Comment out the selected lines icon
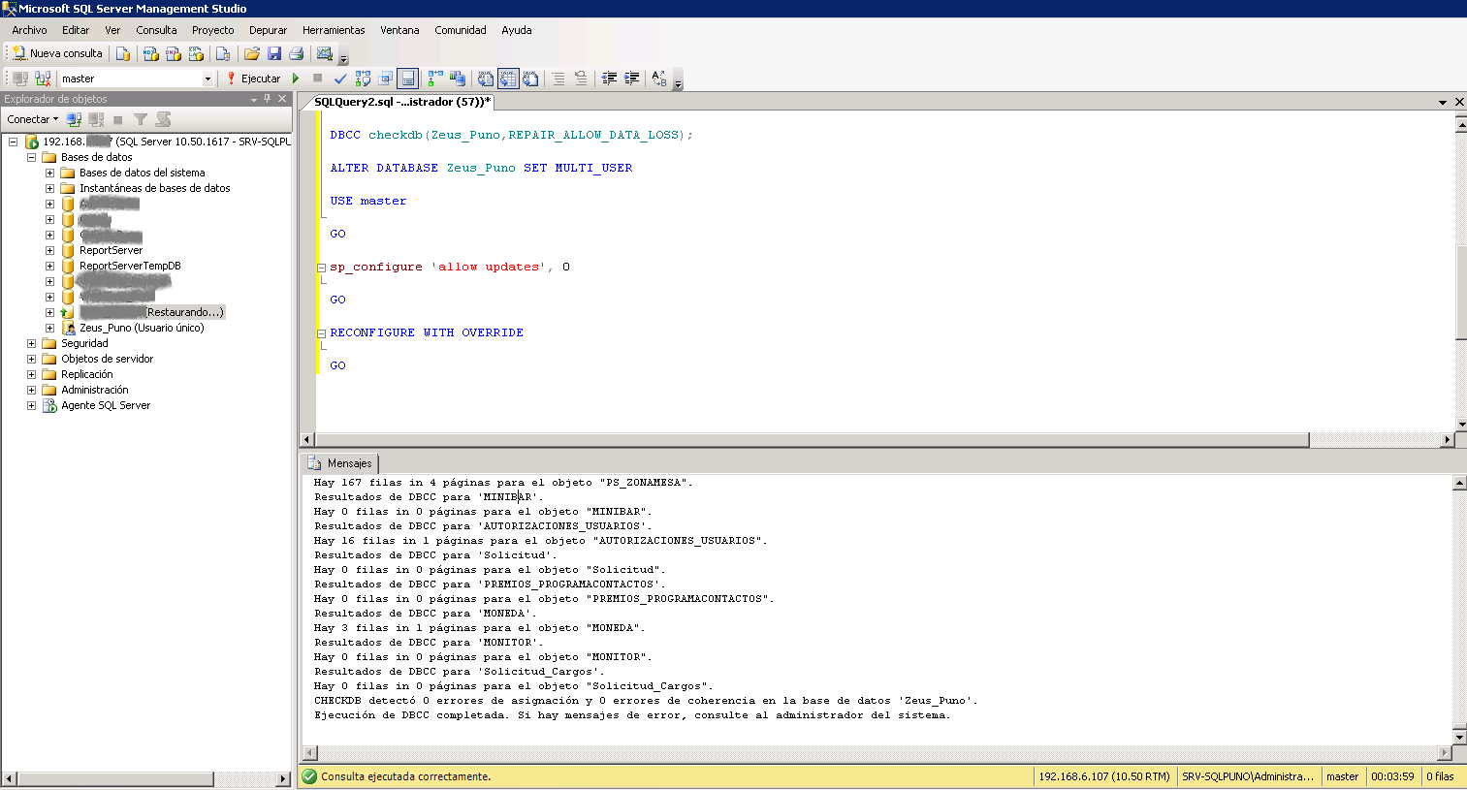Viewport: 1467px width, 790px height. [558, 79]
